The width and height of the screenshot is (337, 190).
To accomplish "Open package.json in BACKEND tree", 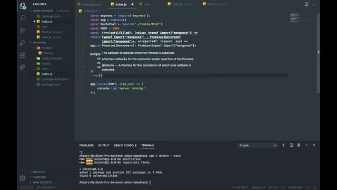I will pos(51,84).
